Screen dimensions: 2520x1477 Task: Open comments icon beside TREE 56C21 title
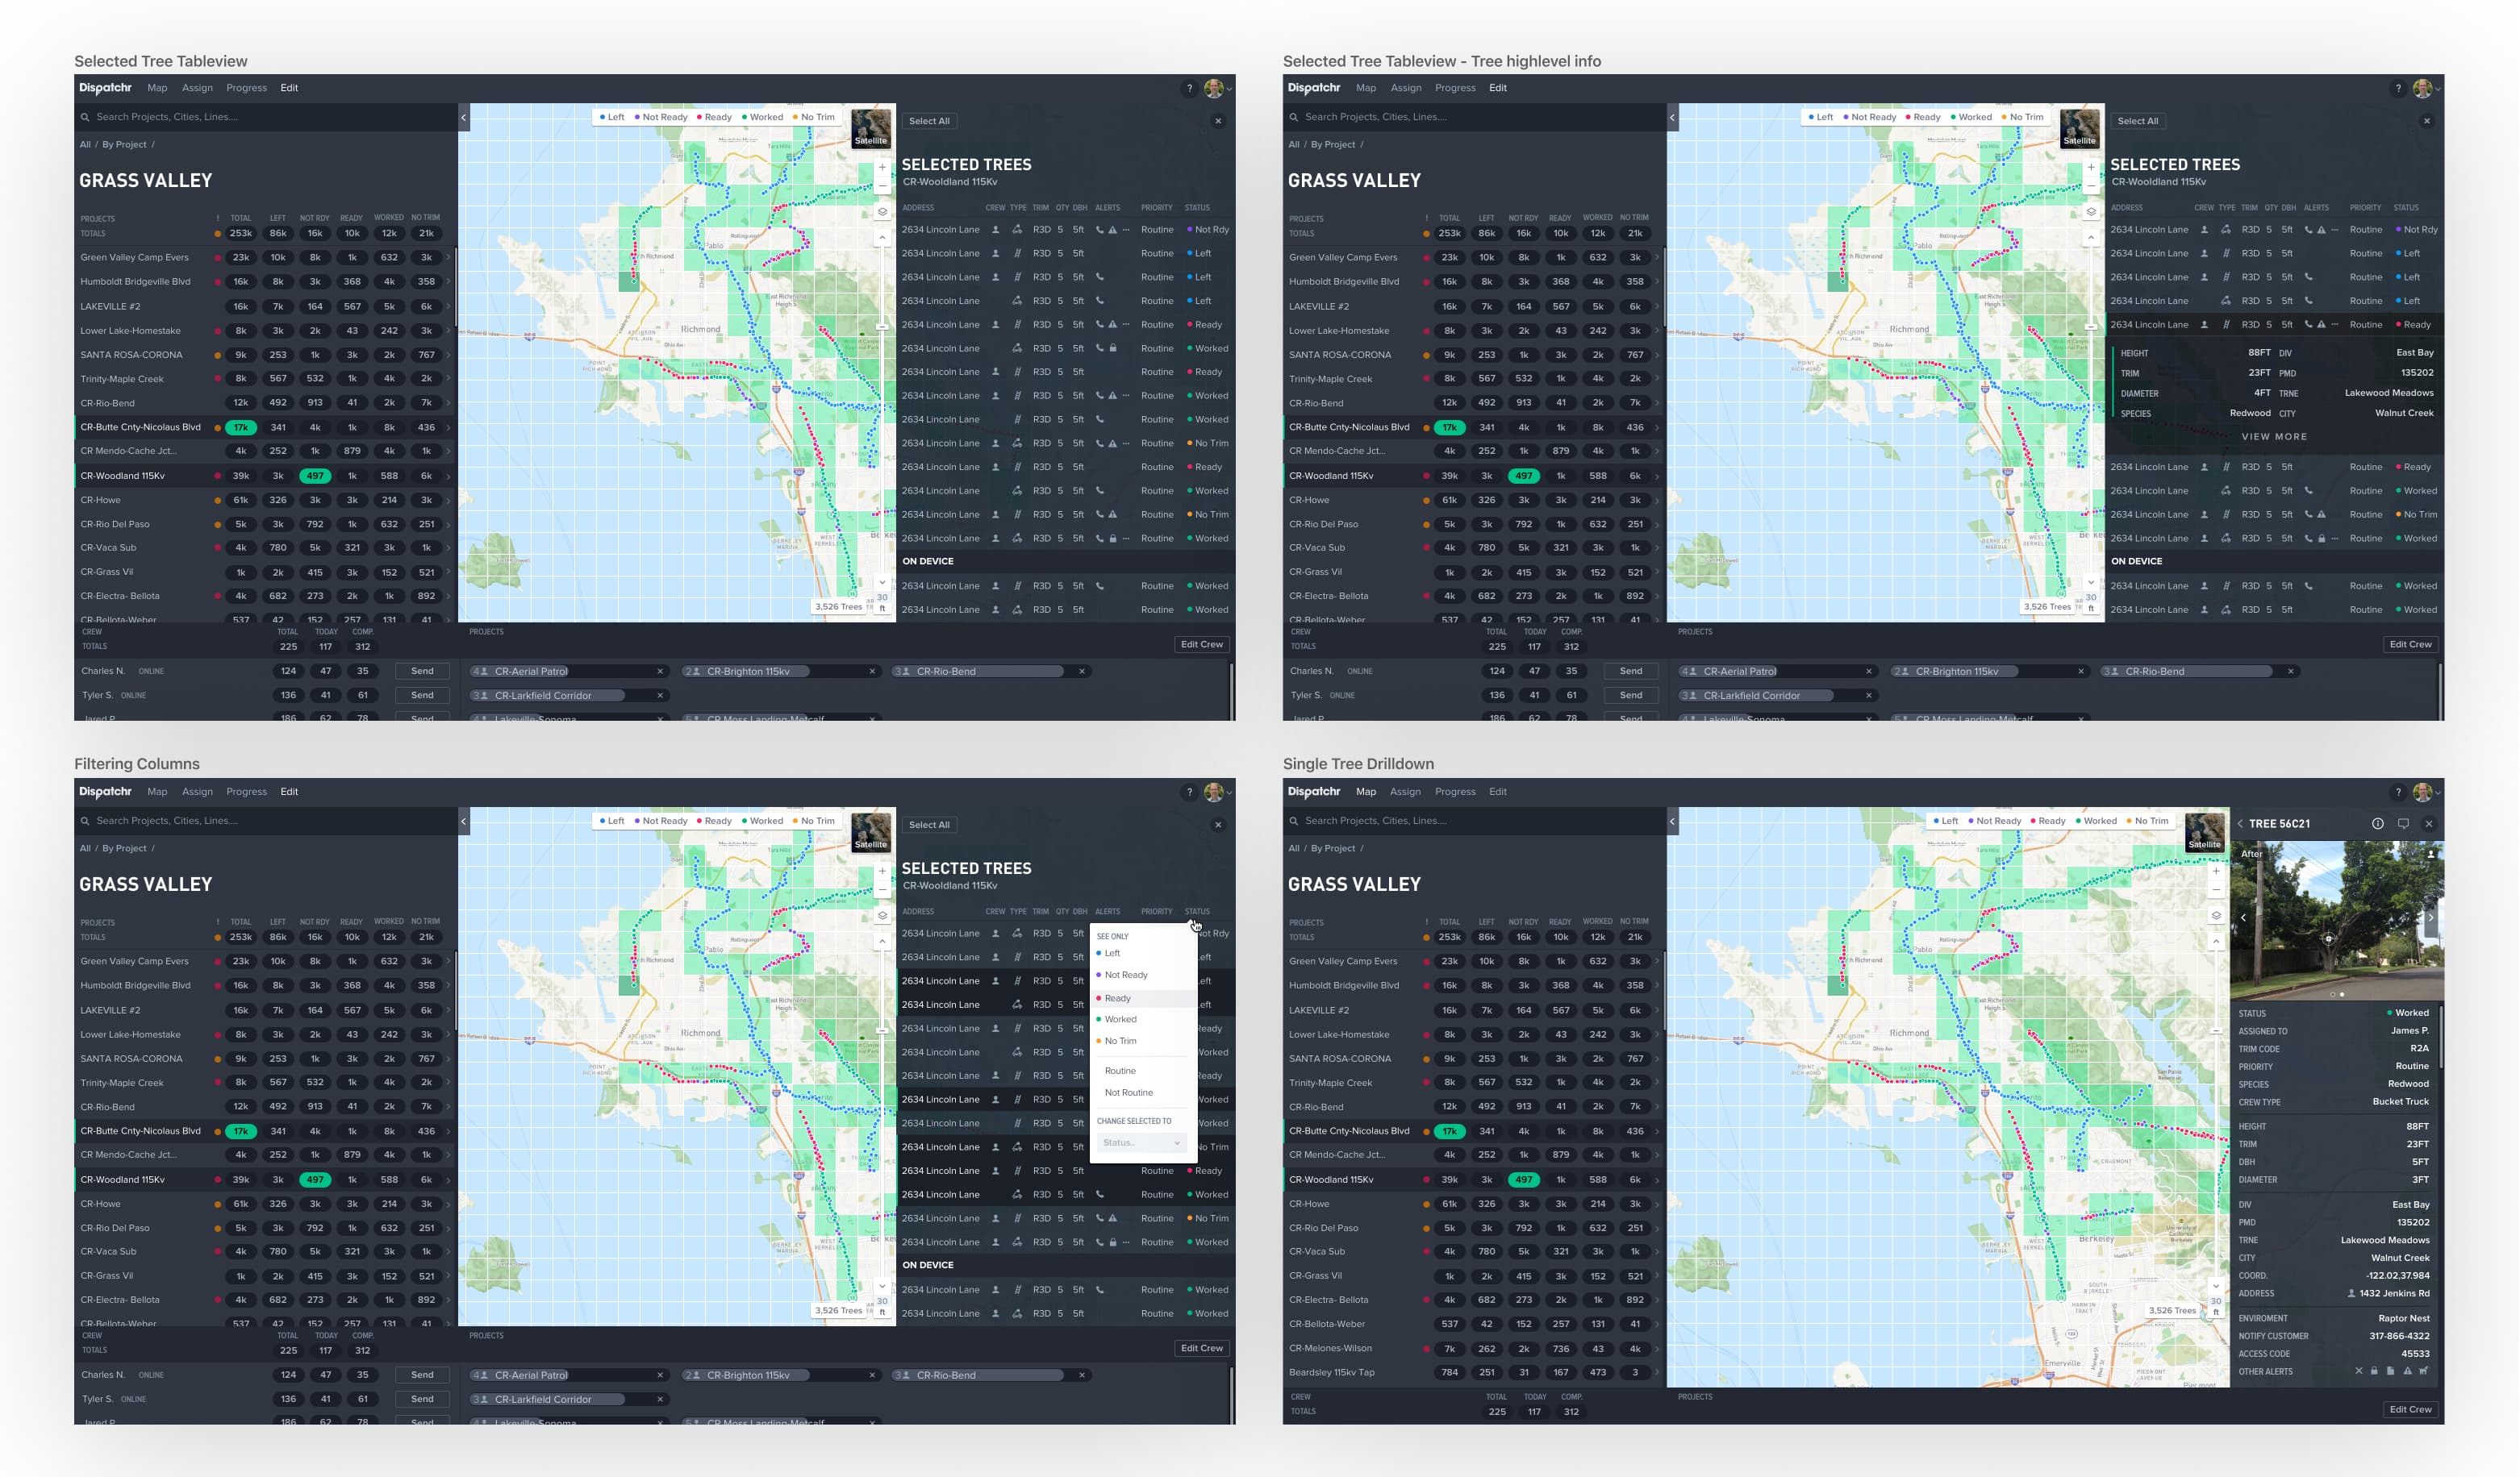point(2403,823)
